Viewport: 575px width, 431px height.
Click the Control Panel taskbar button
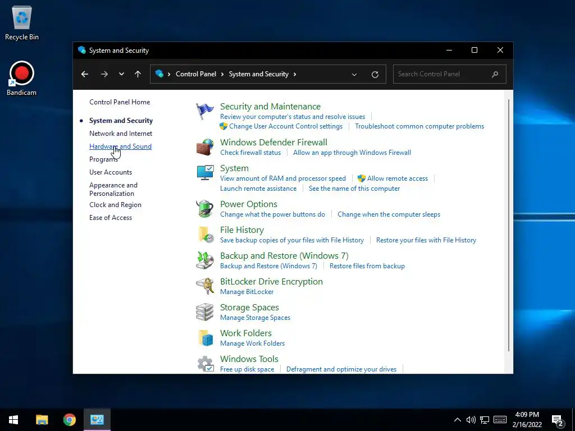click(97, 420)
